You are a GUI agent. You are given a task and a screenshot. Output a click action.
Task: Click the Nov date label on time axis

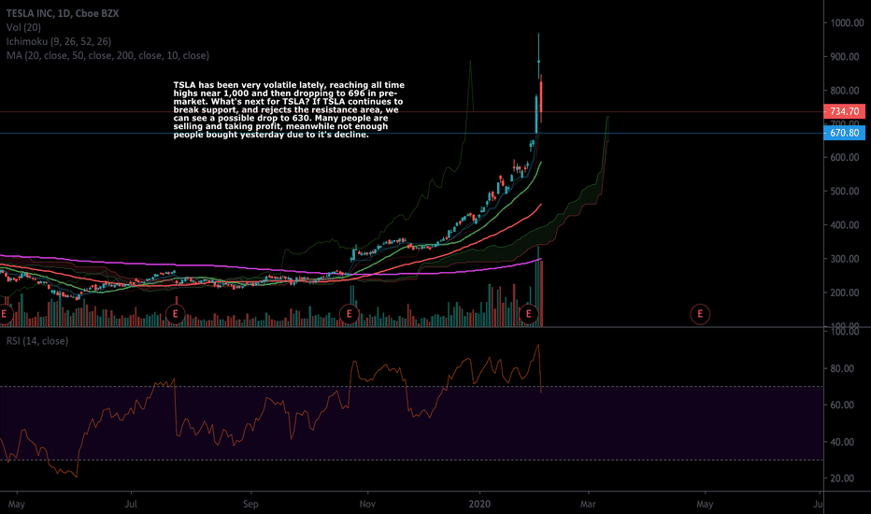pos(367,505)
